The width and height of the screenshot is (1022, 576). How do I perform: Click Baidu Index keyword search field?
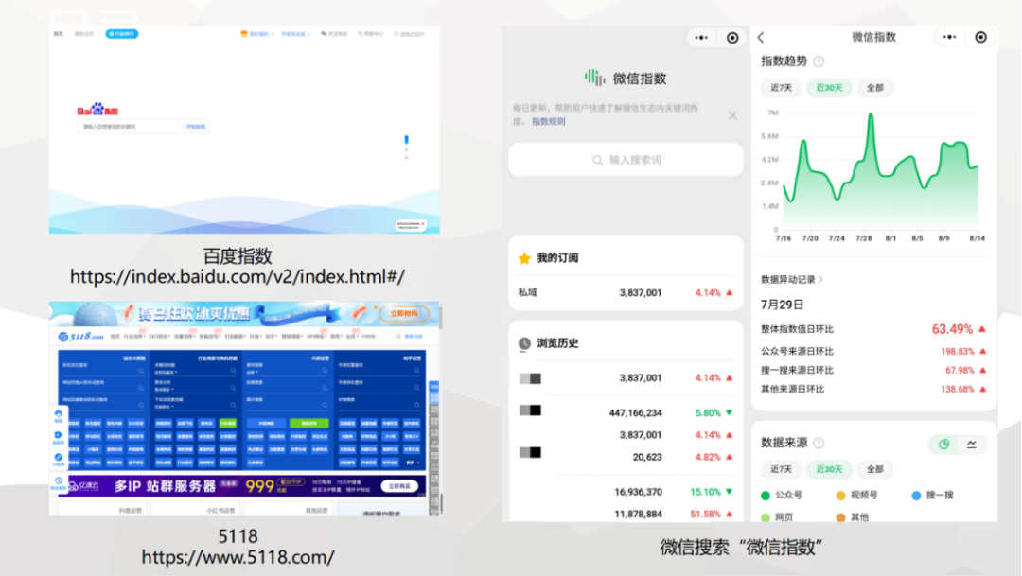[x=131, y=127]
